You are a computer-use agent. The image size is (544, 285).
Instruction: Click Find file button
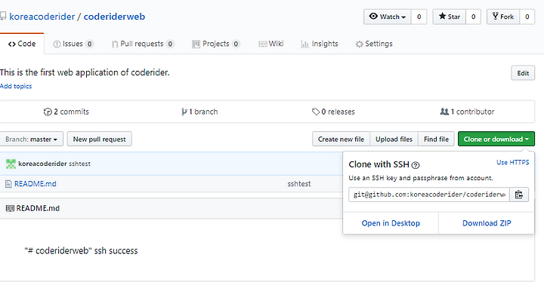click(x=436, y=139)
